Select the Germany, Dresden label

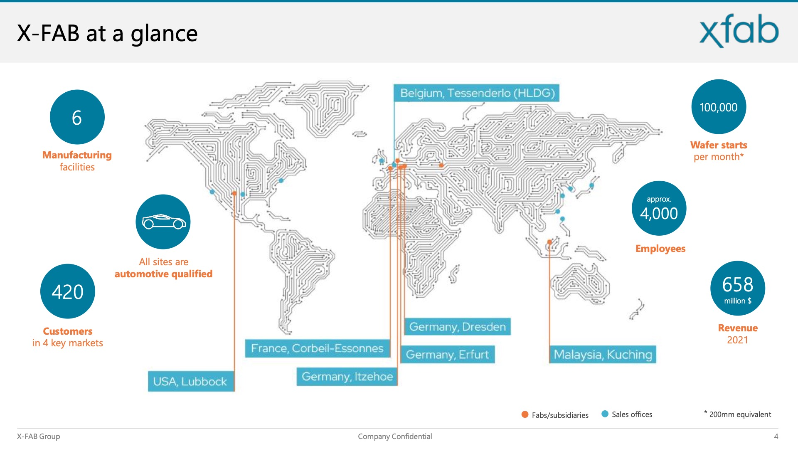(457, 327)
